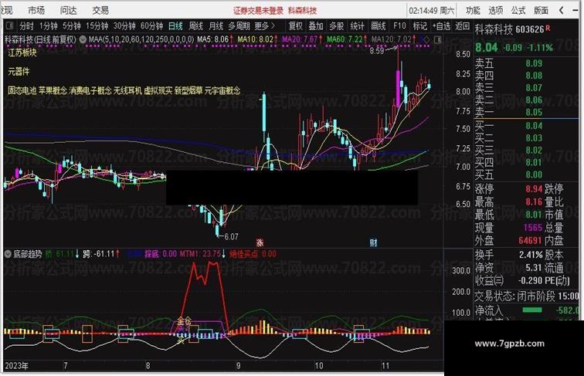
Task: Click the 固态电池 concept label
Action: click(x=22, y=90)
